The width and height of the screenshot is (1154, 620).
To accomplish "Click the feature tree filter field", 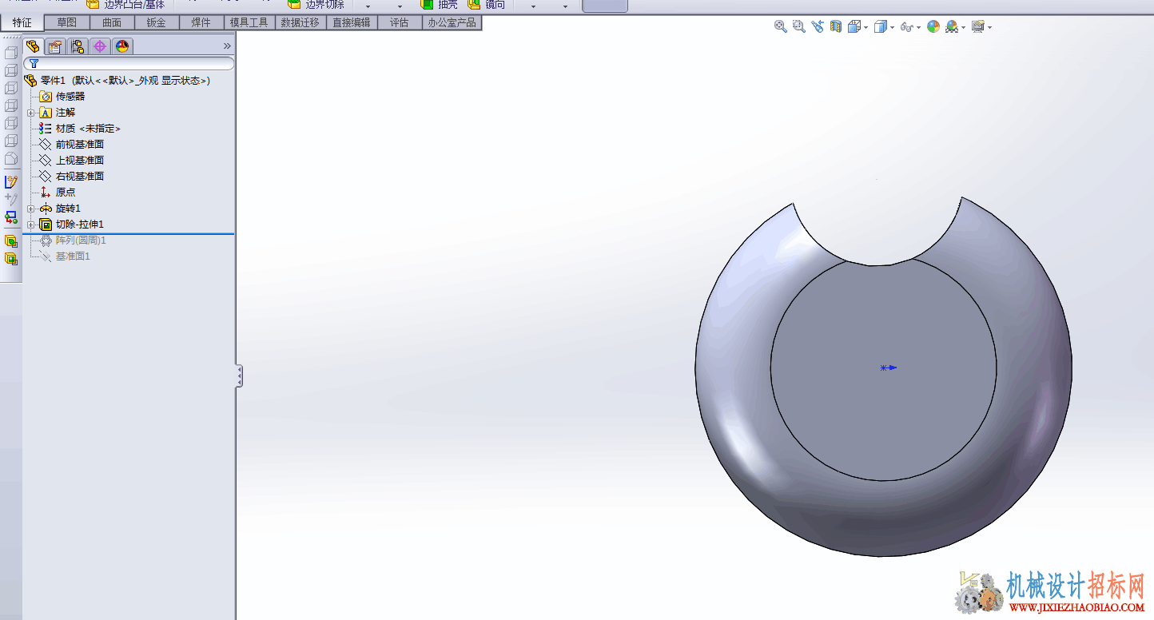I will click(x=129, y=63).
